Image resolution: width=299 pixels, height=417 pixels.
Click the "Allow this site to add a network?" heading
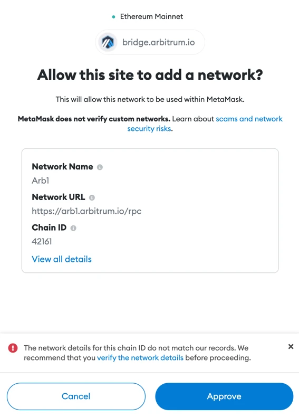[150, 75]
